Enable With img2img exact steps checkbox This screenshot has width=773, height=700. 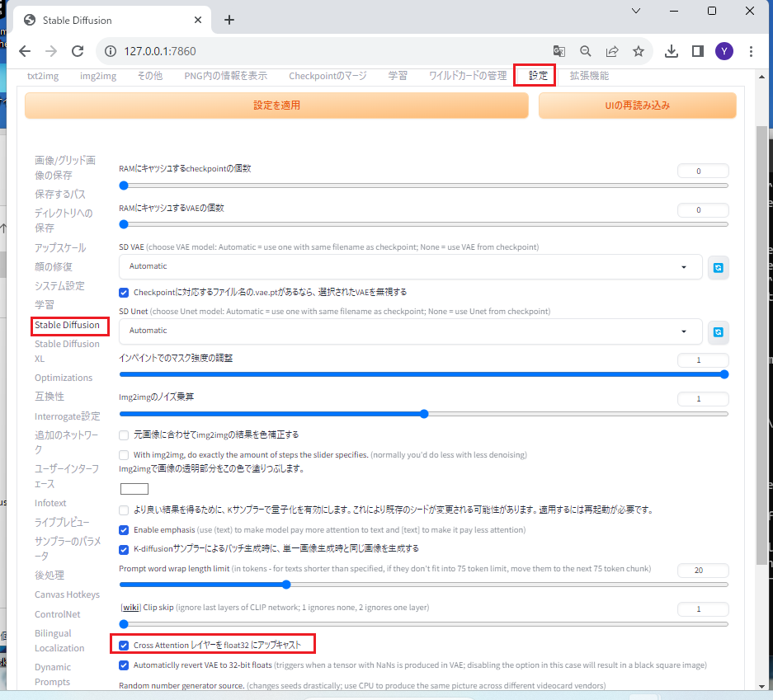124,454
